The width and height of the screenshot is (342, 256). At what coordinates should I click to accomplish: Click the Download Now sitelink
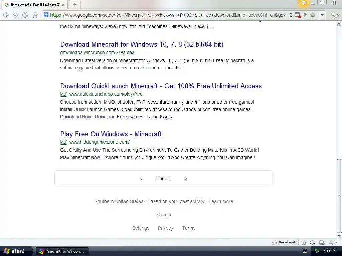(x=75, y=117)
